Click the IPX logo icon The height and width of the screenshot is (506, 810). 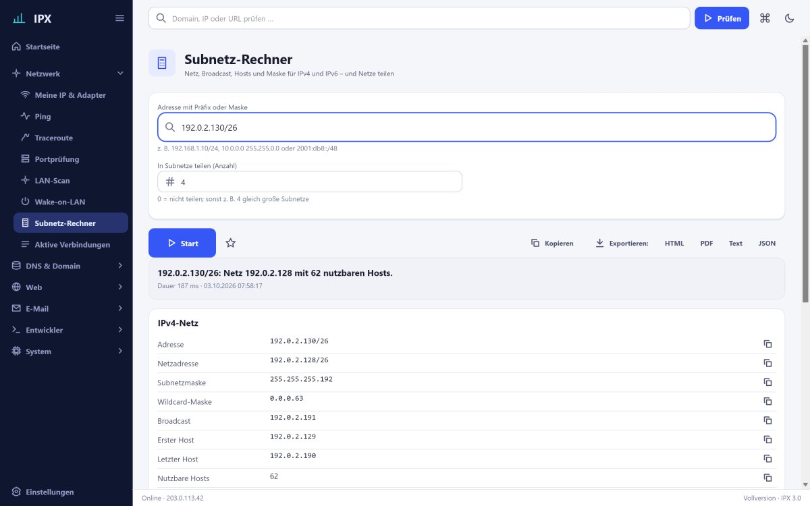point(19,18)
